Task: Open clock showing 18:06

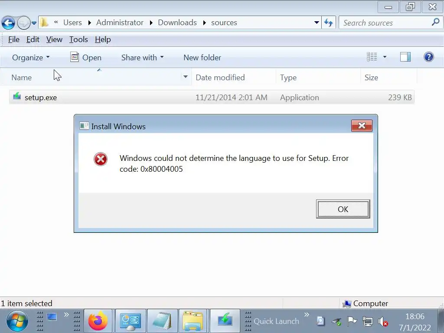Action: [x=415, y=322]
